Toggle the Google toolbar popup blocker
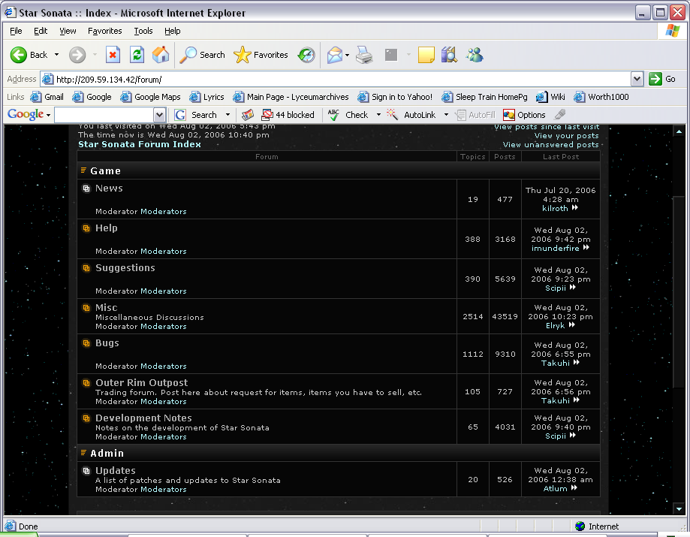Image resolution: width=690 pixels, height=537 pixels. 288,115
